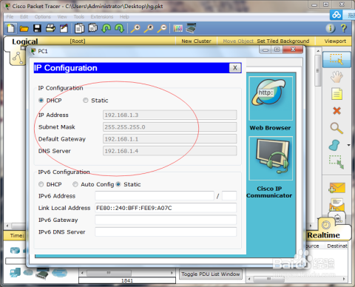Click the IPv6 Address input field

click(x=155, y=196)
